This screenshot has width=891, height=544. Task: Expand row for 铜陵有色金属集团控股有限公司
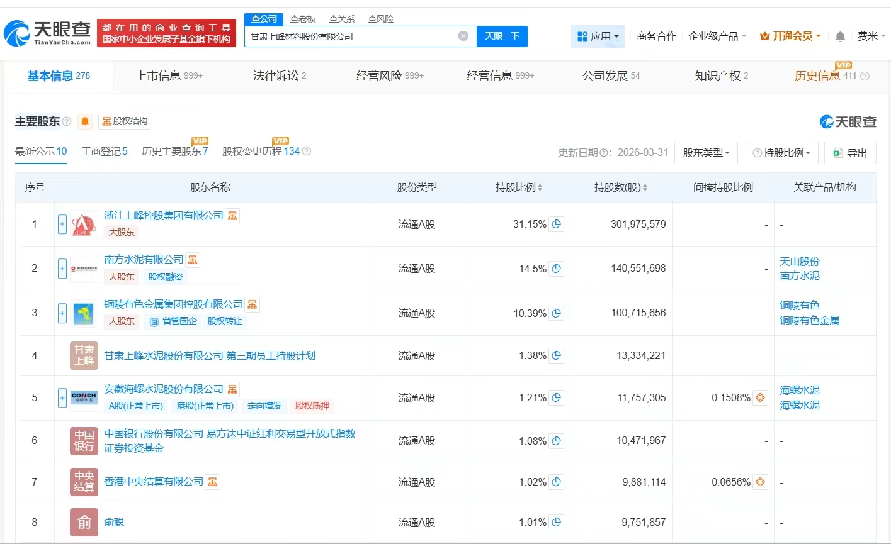[x=62, y=313]
